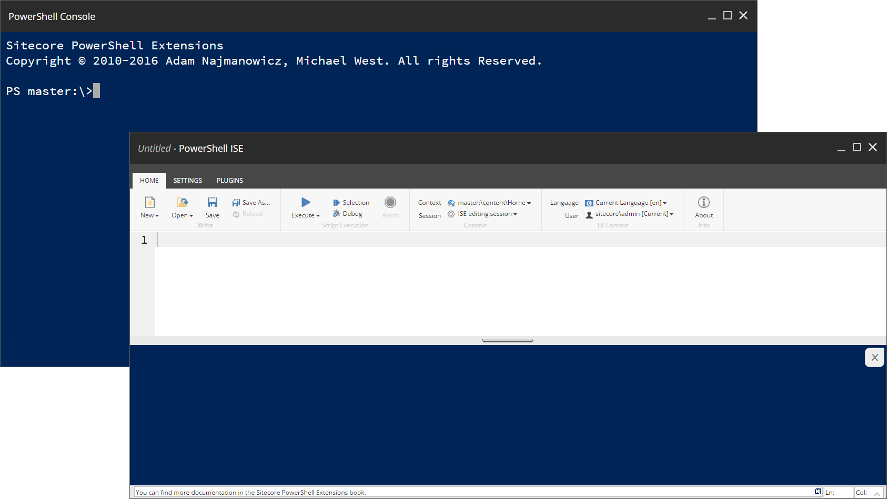Open the Current Language [en] dropdown
The height and width of the screenshot is (500, 888).
(631, 203)
